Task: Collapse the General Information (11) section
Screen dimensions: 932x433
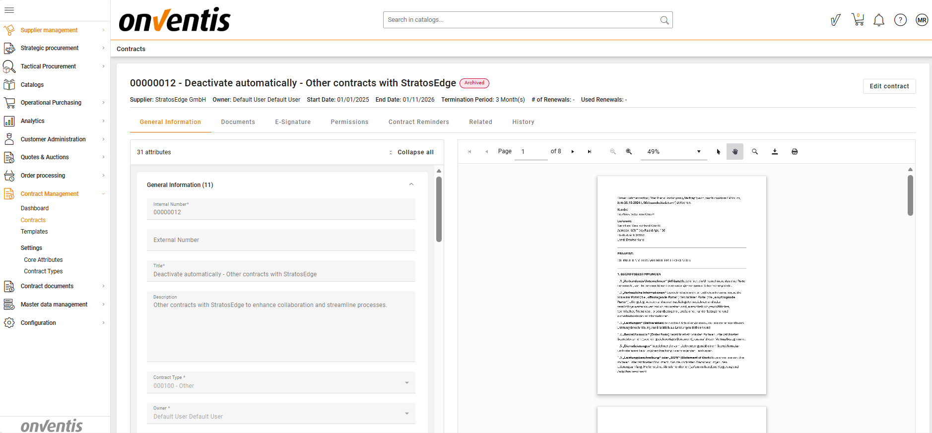Action: click(411, 185)
